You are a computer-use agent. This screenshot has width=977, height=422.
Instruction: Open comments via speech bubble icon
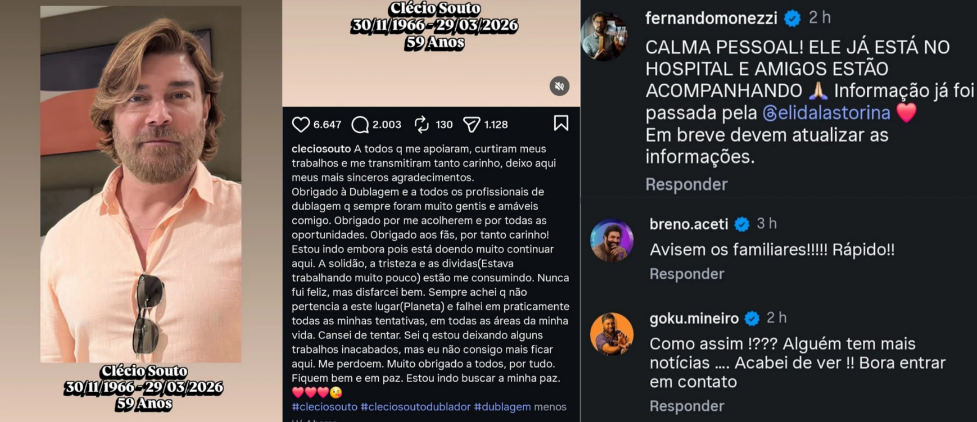(x=360, y=124)
